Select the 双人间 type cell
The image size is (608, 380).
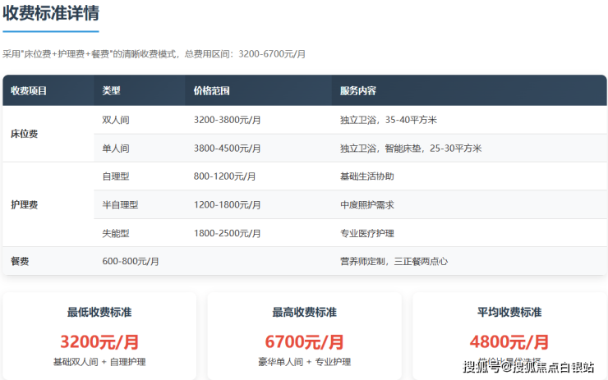point(116,120)
